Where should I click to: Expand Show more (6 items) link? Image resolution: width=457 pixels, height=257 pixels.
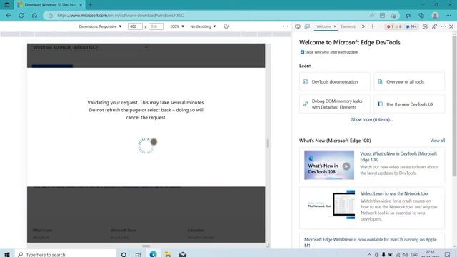click(x=372, y=119)
